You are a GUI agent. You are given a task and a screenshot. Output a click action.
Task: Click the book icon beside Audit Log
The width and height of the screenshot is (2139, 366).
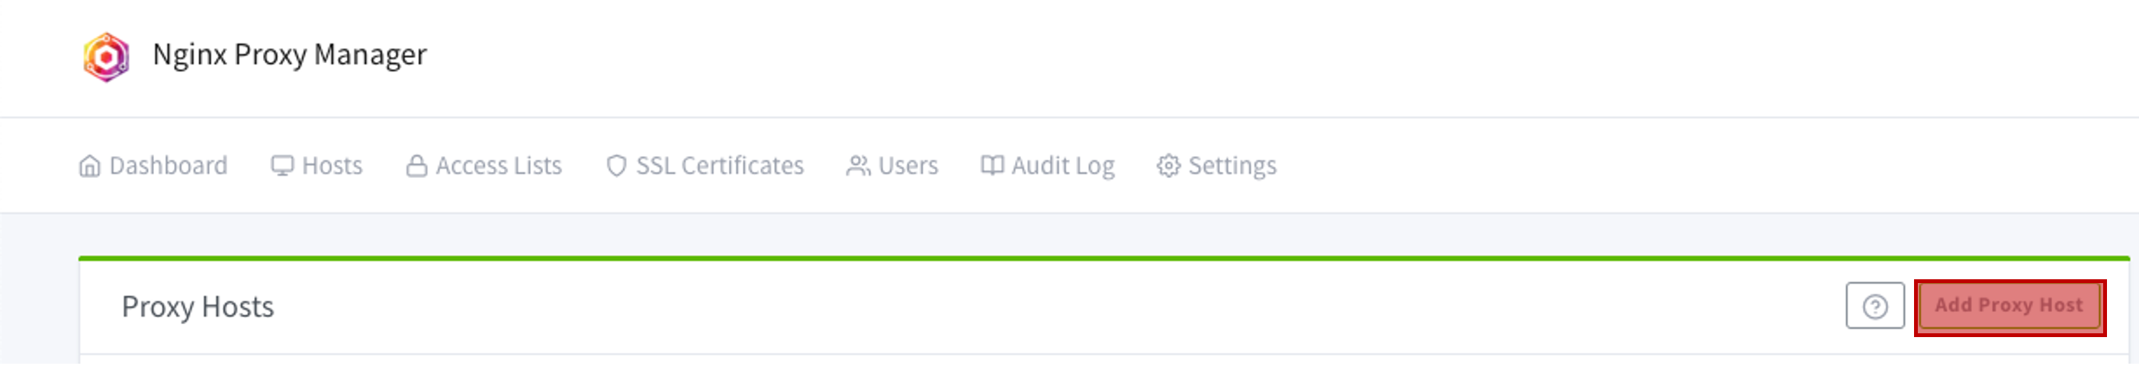pos(992,166)
